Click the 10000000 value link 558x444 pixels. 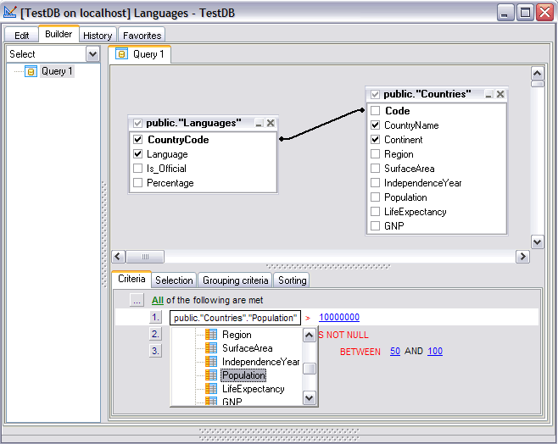pyautogui.click(x=339, y=318)
